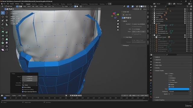Screen dimensions: 193x108
Task: Toggle camera view with the camera icon
Action: [118, 27]
